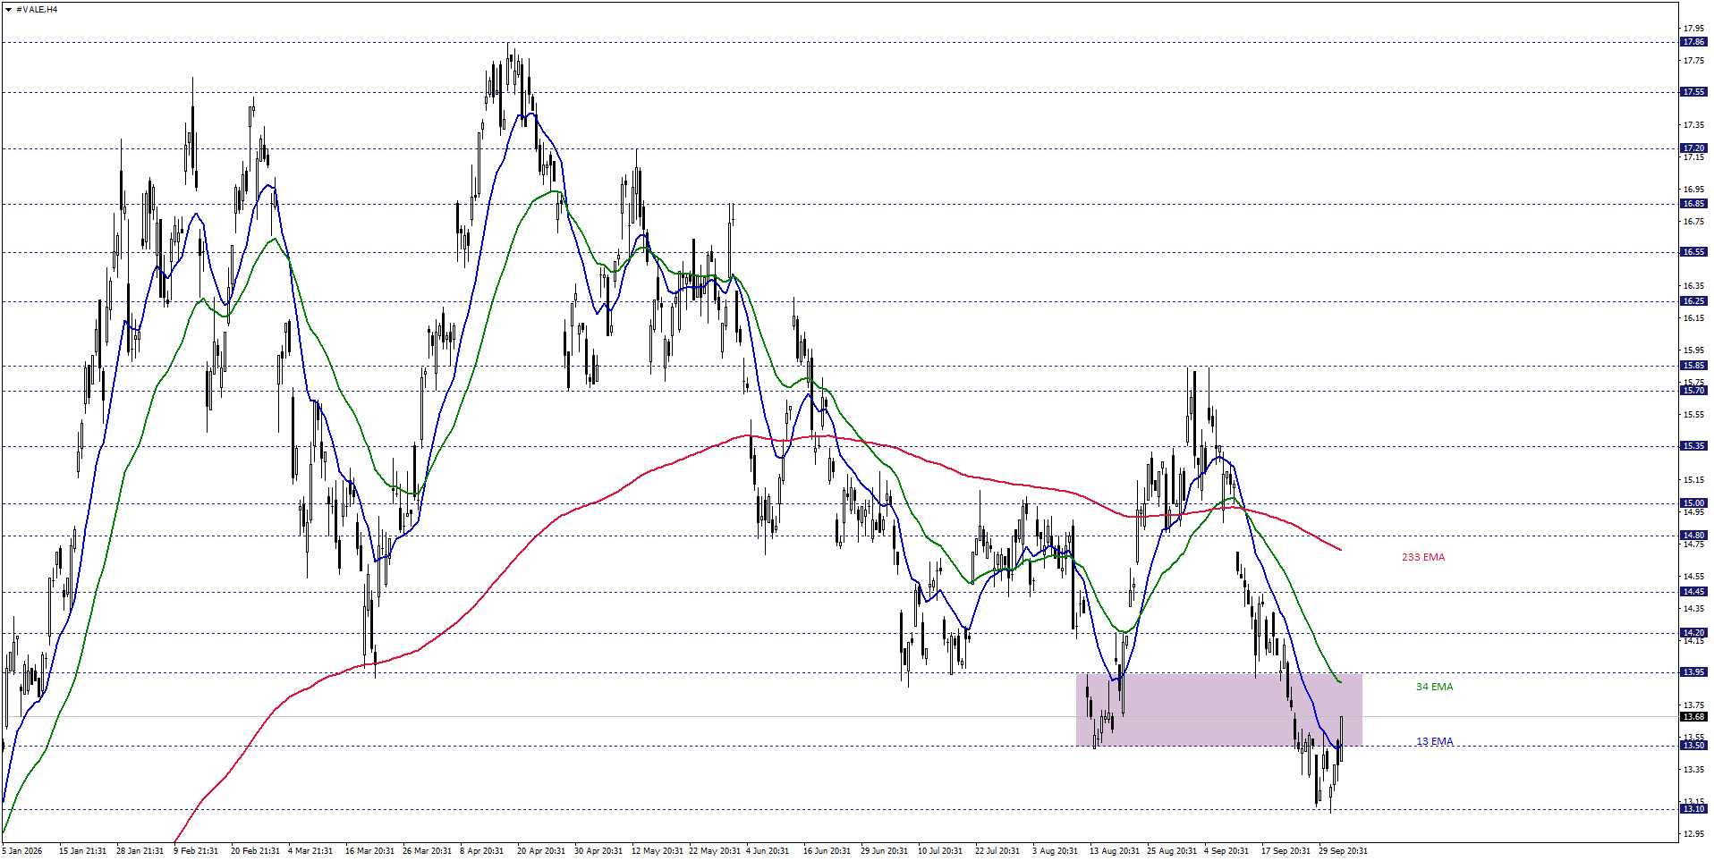Open the chart menu triangle beside #VALE,H4
This screenshot has height=861, width=1714.
click(8, 10)
